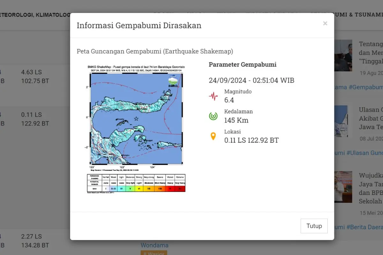
Task: Open the Wujudkan article thumbnail in sidebar
Action: (343, 187)
